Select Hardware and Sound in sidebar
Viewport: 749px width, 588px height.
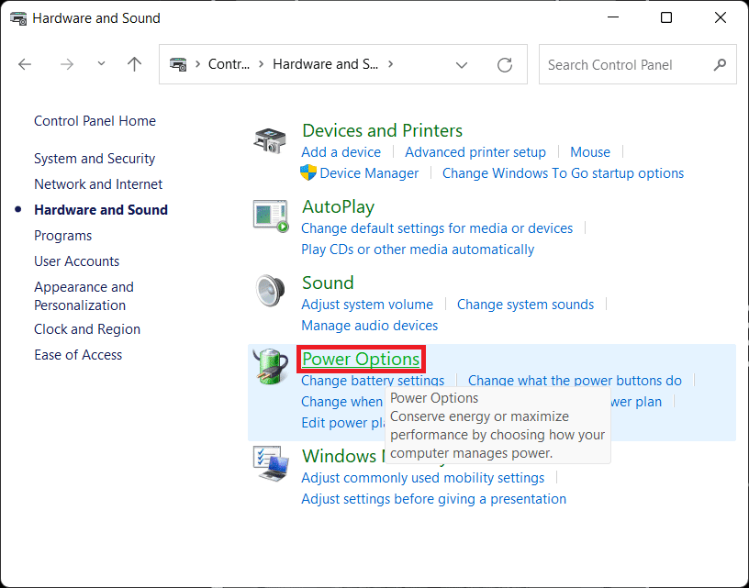101,210
